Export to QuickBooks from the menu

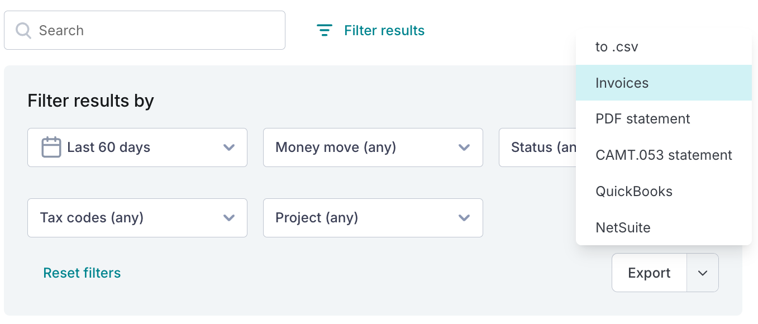(634, 192)
